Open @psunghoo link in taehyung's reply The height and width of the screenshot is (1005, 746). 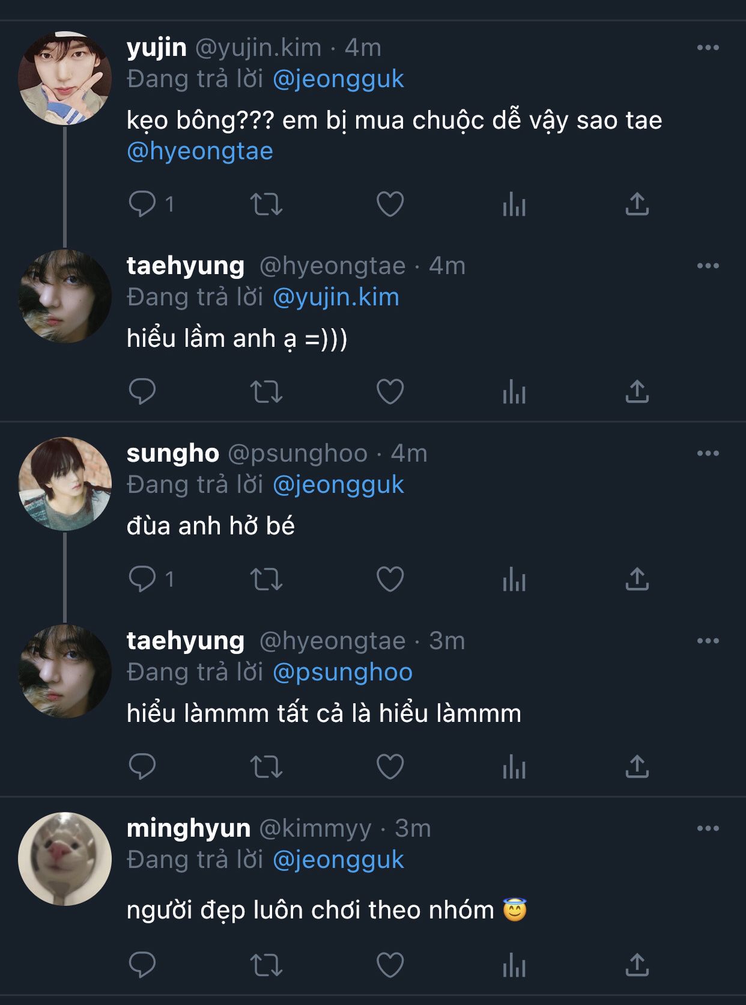click(x=342, y=672)
